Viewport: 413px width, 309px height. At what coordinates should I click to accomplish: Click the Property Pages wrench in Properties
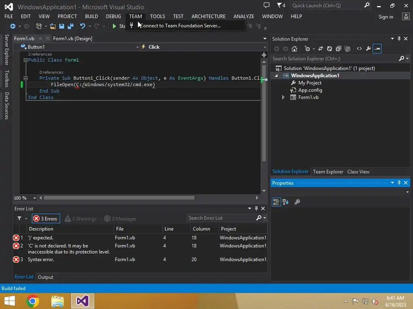pyautogui.click(x=297, y=202)
